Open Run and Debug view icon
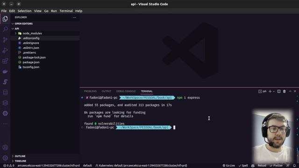The height and width of the screenshot is (168, 299). (x=5, y=50)
